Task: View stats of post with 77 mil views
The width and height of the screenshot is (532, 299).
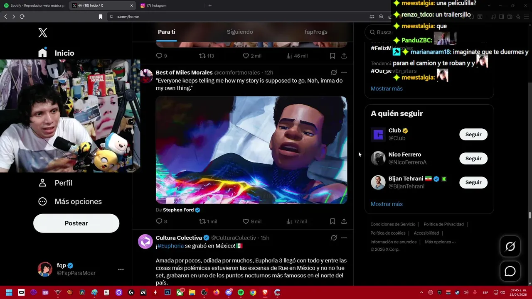Action: (x=296, y=221)
